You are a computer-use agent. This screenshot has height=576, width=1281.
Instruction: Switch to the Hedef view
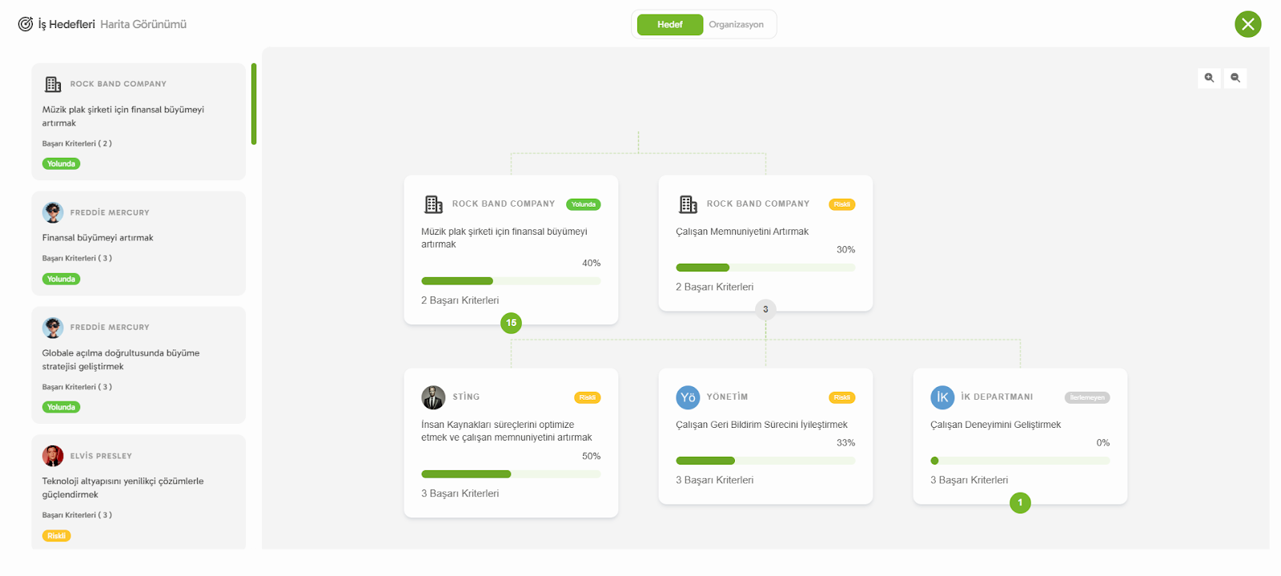pos(670,25)
